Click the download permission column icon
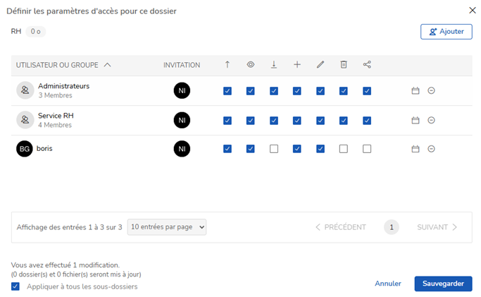Viewport: 481px width, 297px height. [274, 65]
